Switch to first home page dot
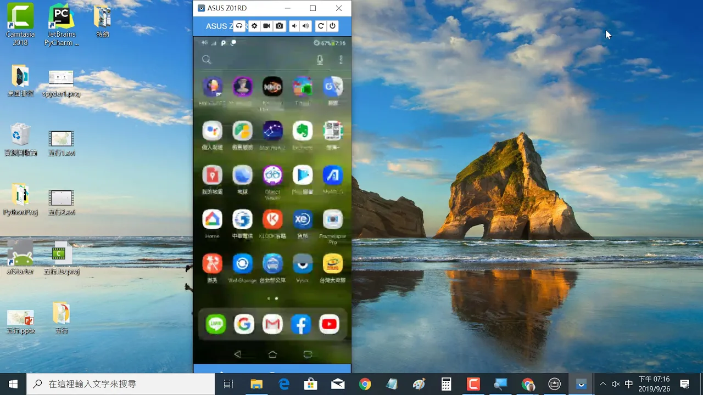Screen dimensions: 703x395 tap(269, 298)
